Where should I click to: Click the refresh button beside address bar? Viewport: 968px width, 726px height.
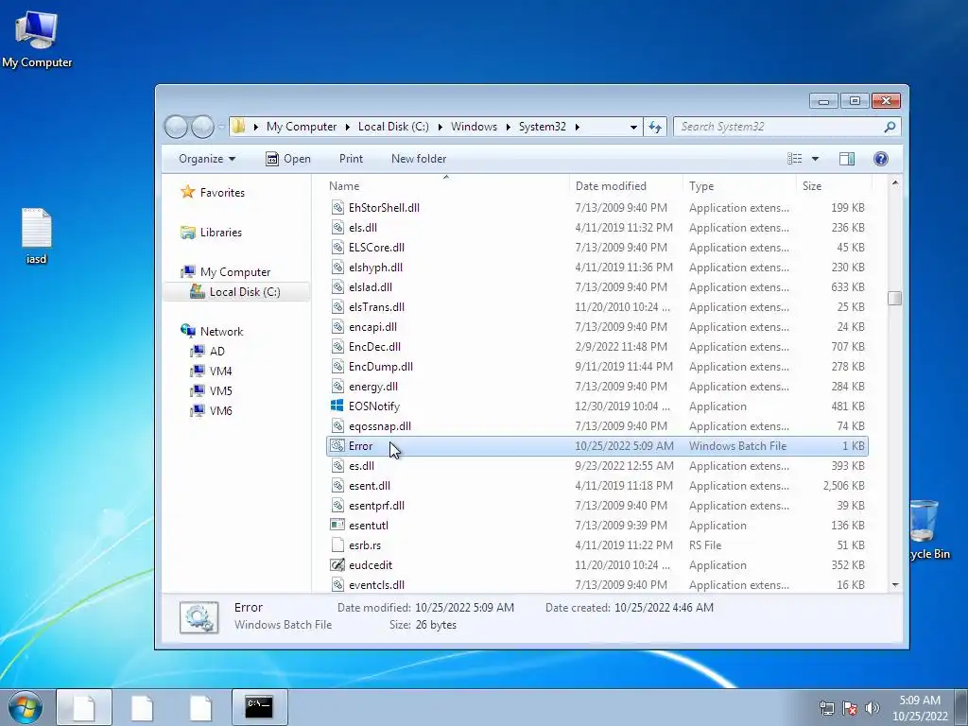click(655, 127)
